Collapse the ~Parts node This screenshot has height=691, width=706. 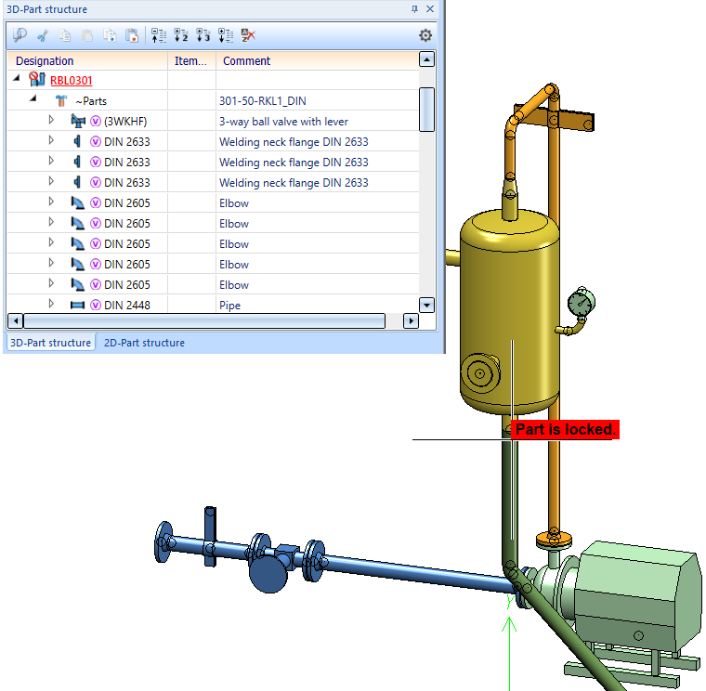coord(33,98)
